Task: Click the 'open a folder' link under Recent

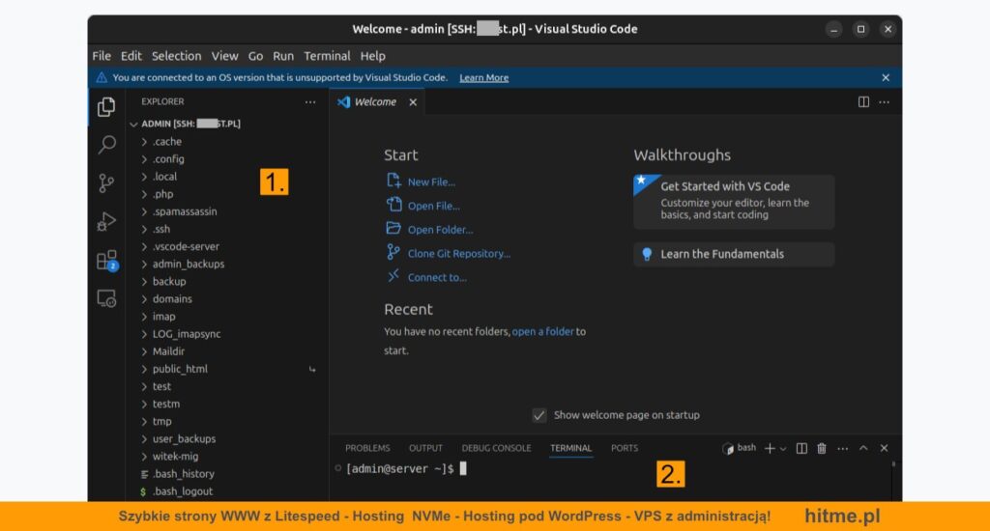Action: [543, 332]
